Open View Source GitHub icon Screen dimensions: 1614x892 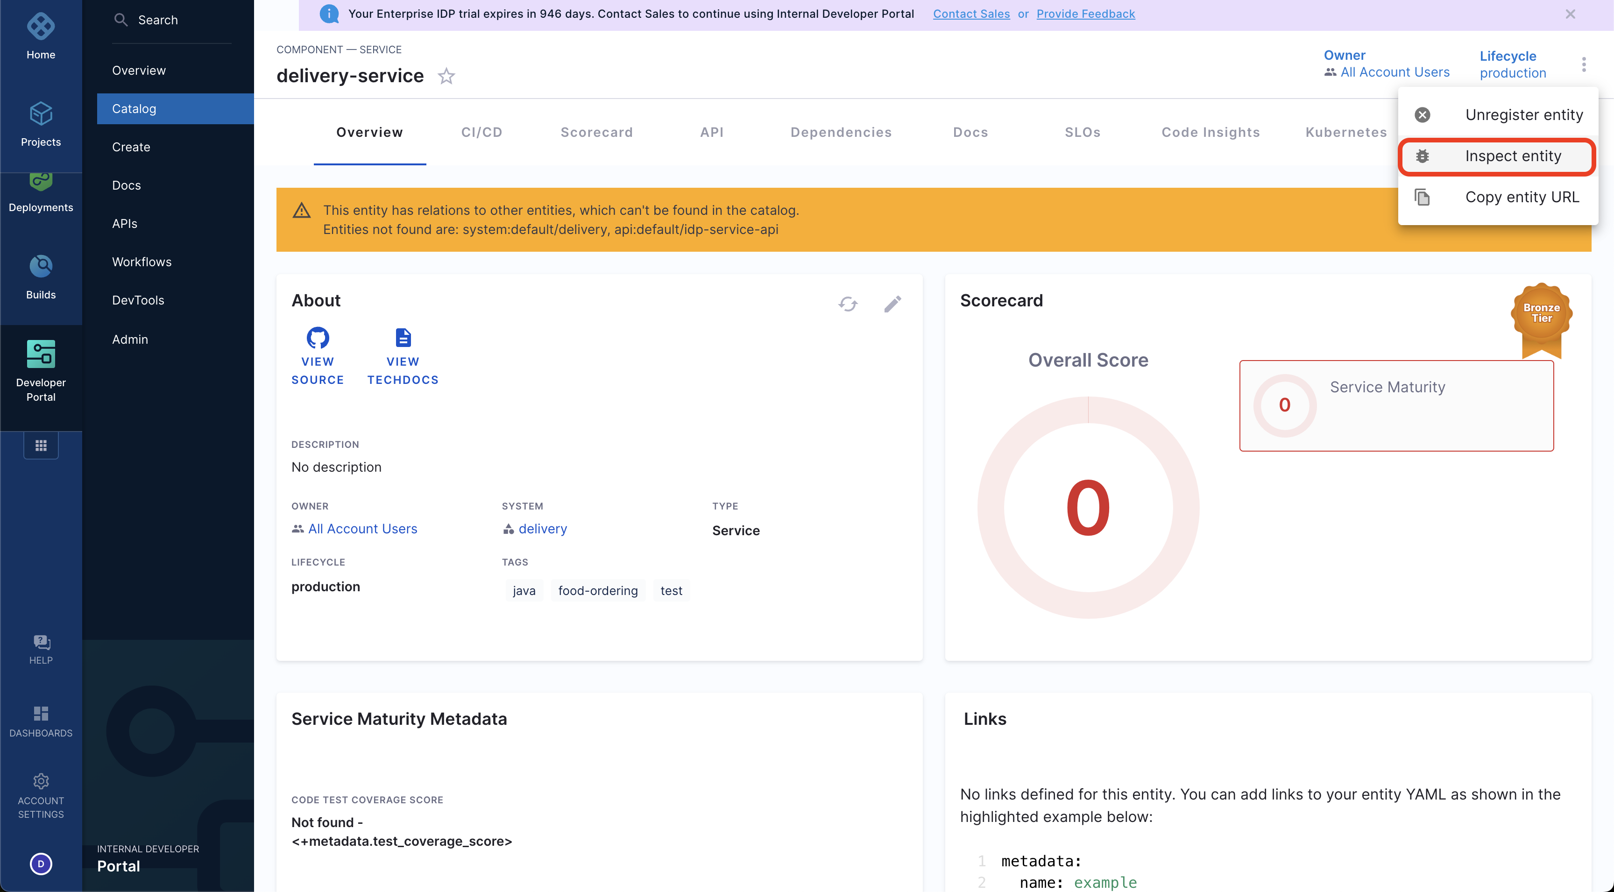coord(318,338)
